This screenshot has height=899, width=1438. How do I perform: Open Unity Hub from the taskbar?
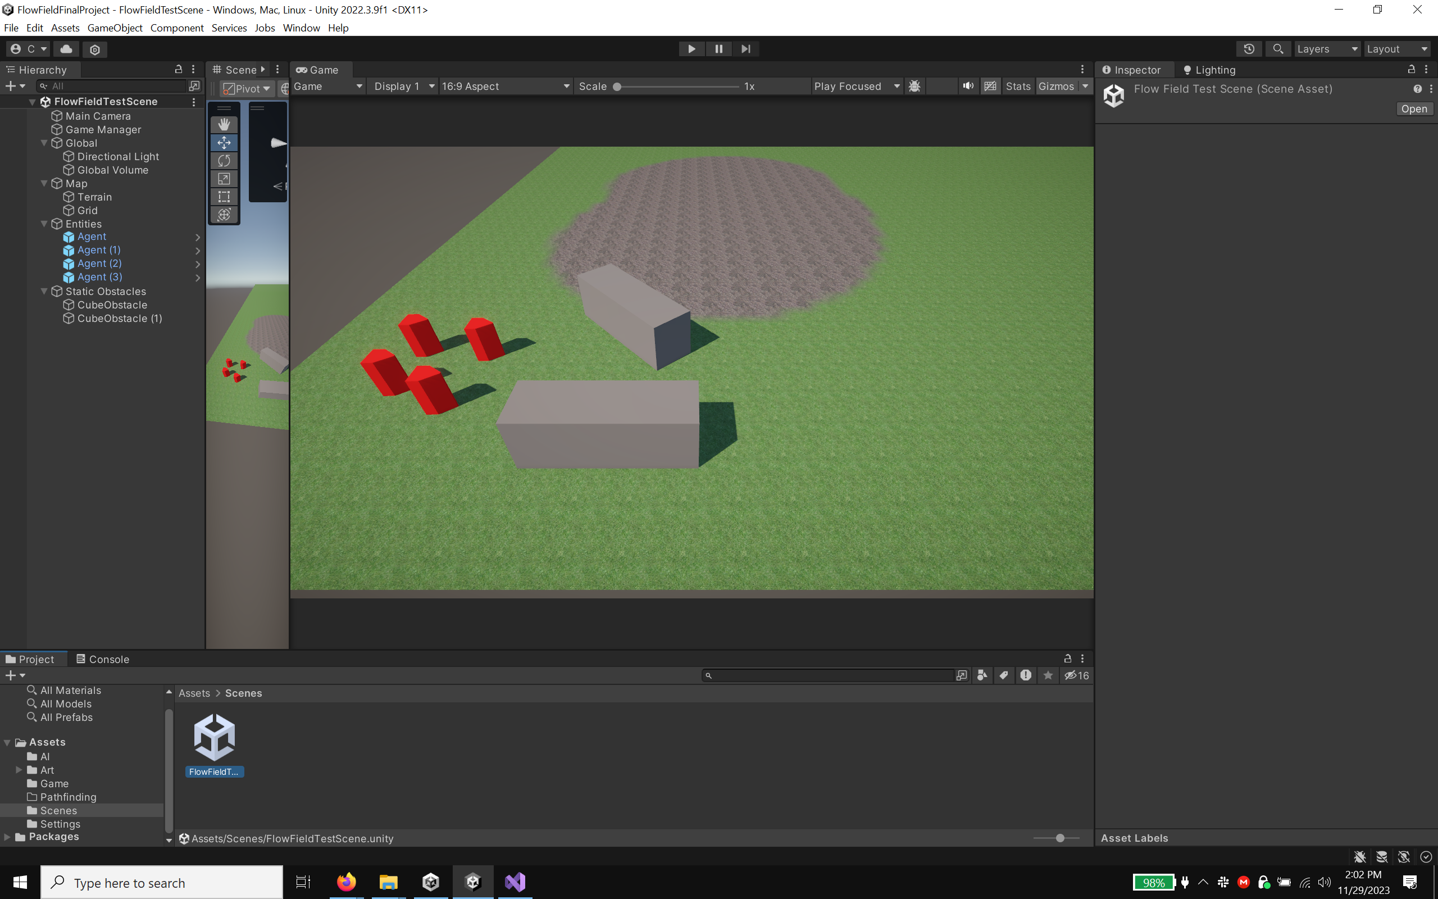tap(431, 882)
